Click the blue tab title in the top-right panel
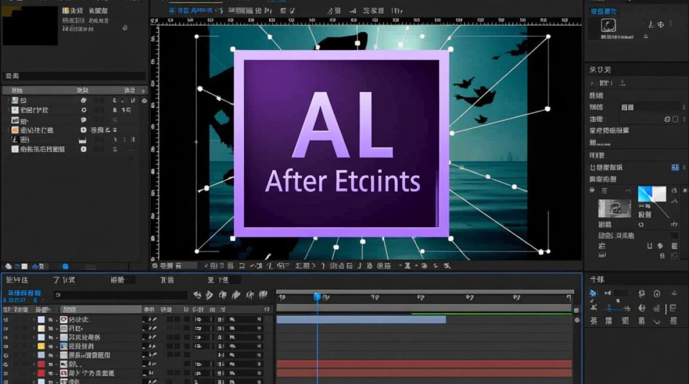The height and width of the screenshot is (384, 689). (603, 11)
